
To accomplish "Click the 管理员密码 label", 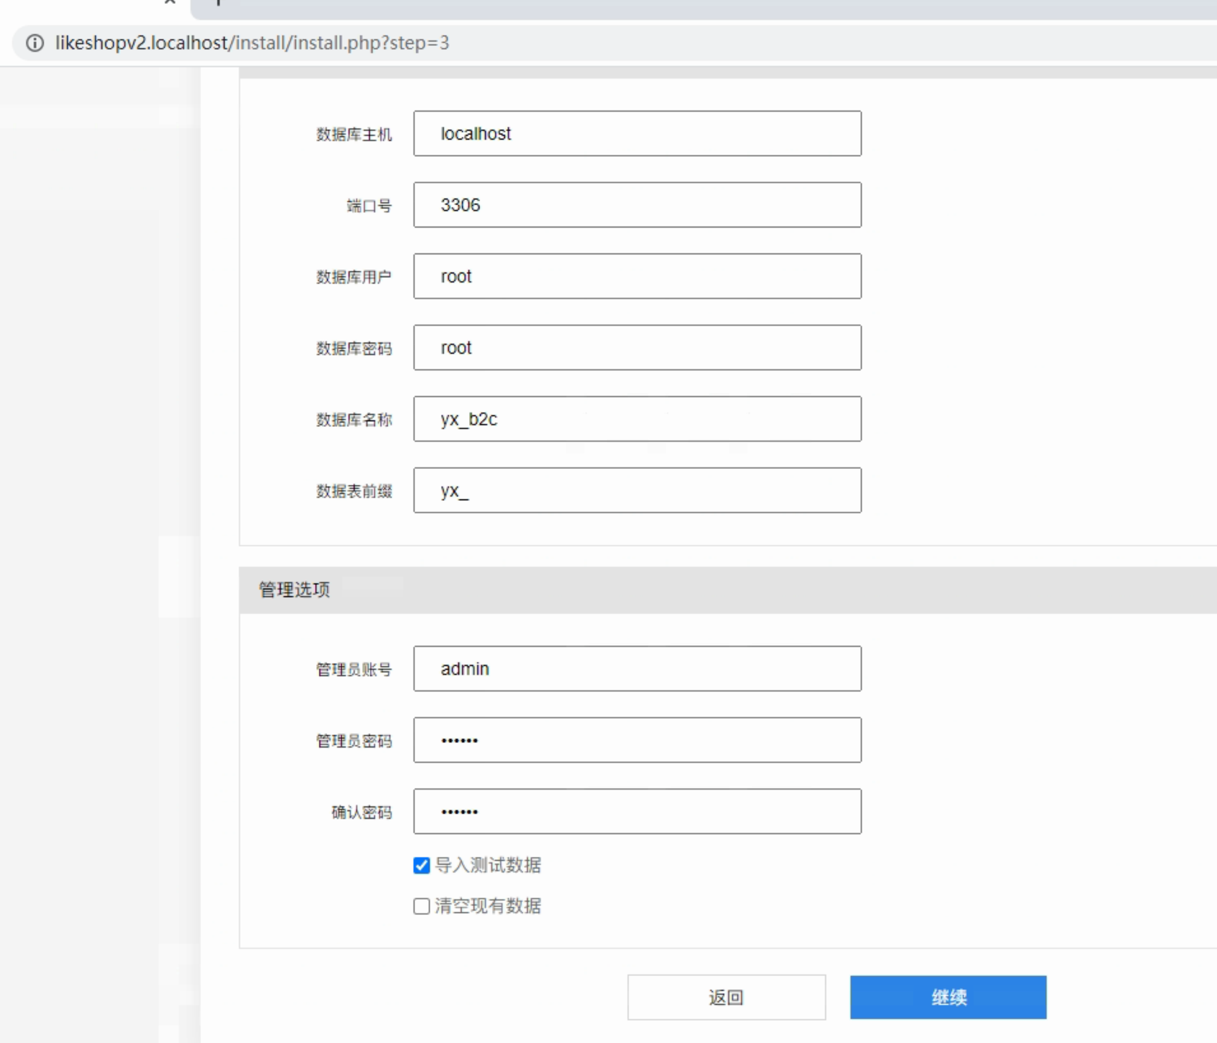I will click(x=354, y=741).
